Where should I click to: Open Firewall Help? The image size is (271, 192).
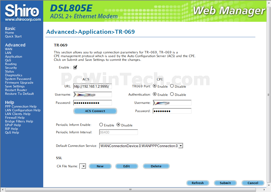15,118
